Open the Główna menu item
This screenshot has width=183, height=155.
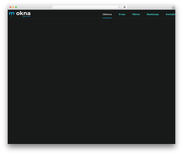click(x=107, y=14)
